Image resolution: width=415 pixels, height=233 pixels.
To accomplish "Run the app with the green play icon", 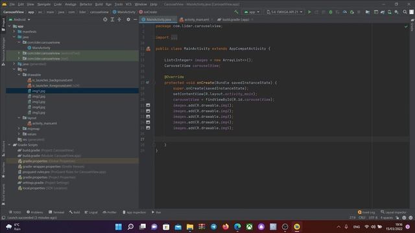I will tap(309, 12).
